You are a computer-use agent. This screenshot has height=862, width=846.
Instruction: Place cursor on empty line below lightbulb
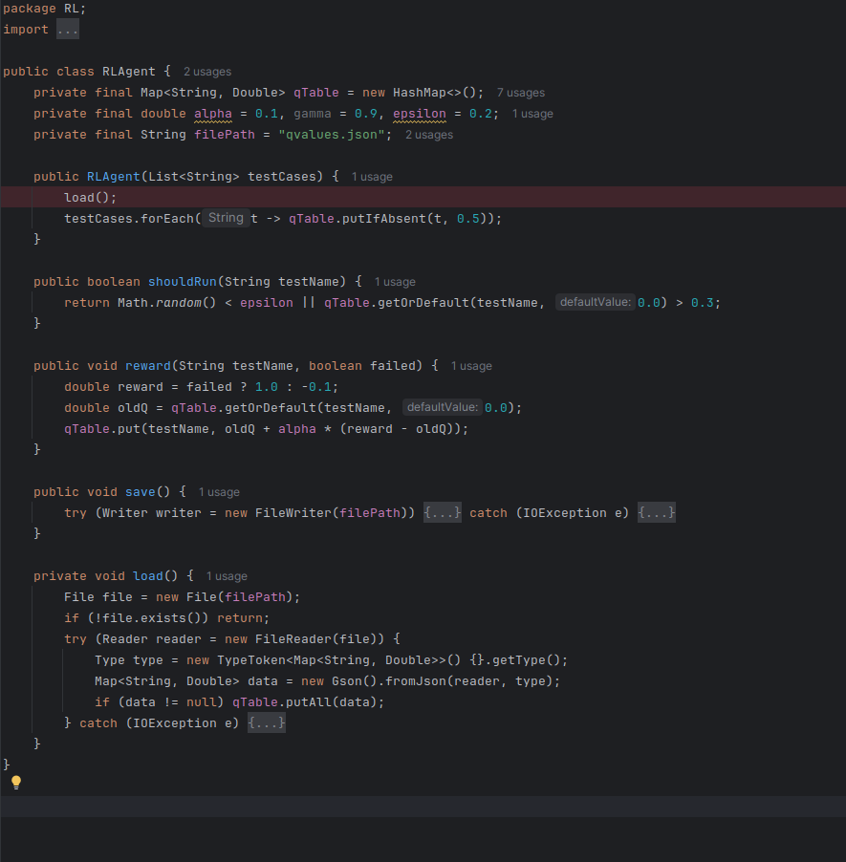[x=421, y=806]
